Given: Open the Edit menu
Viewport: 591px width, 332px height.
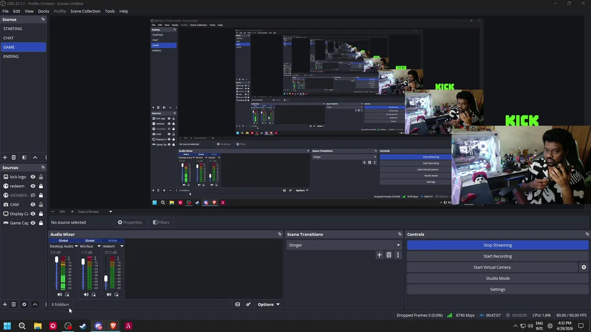Looking at the screenshot, I should click(x=17, y=11).
